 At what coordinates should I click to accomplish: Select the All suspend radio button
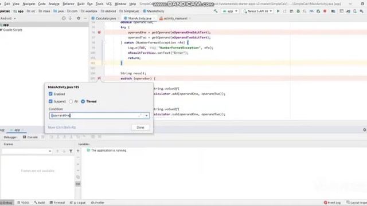click(71, 101)
